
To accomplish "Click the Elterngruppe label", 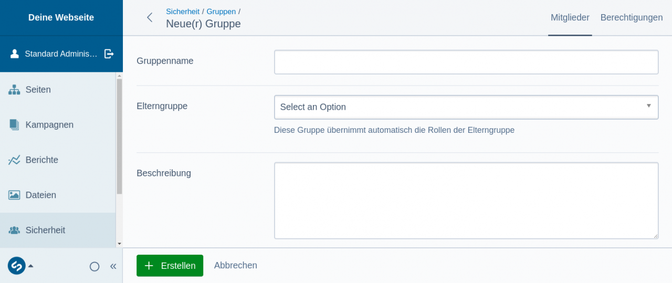I will (x=162, y=106).
